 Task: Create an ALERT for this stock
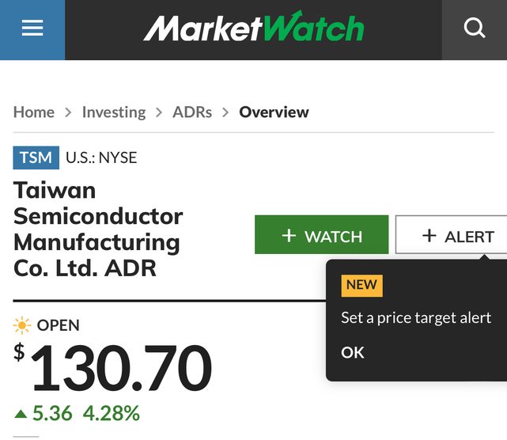point(452,234)
